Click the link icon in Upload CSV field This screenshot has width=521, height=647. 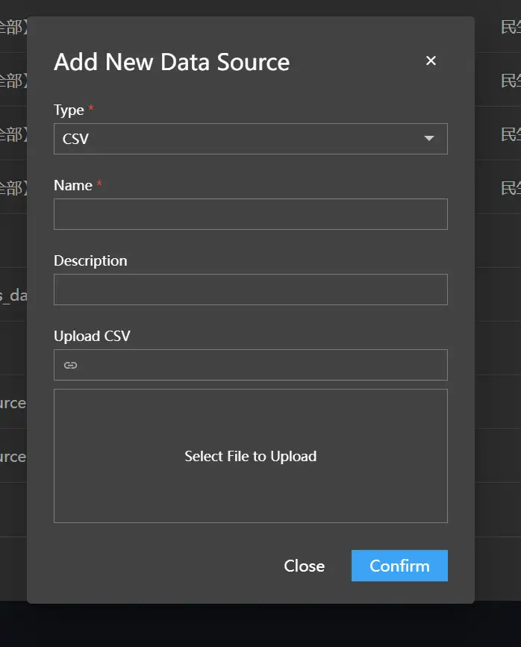tap(71, 365)
